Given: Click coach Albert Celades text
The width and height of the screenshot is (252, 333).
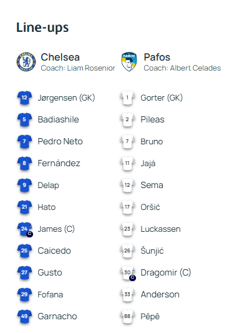Looking at the screenshot, I should pyautogui.click(x=182, y=68).
